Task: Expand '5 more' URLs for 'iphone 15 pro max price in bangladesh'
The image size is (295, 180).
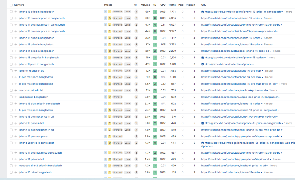Action: [x=268, y=18]
